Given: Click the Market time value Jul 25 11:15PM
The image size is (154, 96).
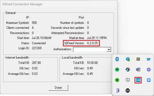Looking at the screenshot, I should (97, 38).
